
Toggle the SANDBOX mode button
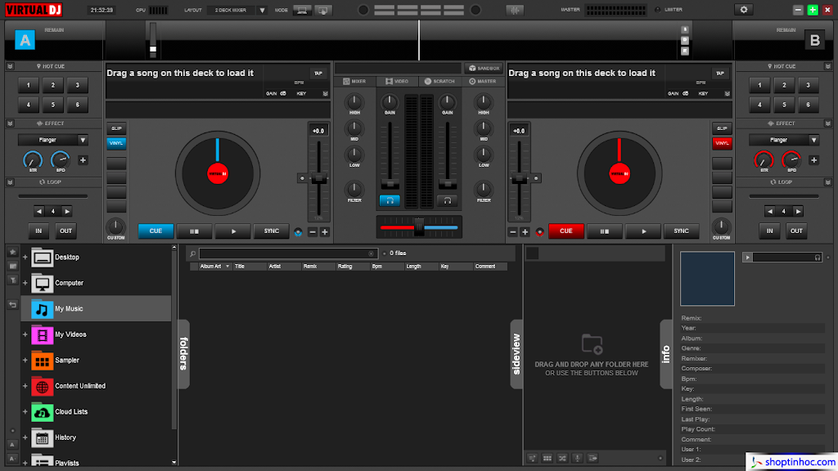pos(484,69)
